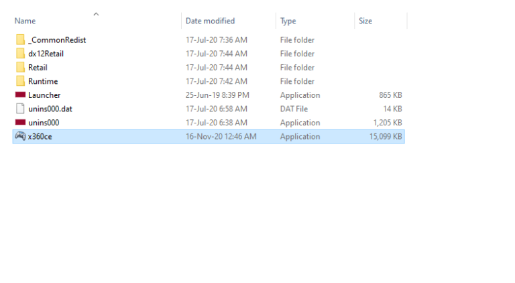Click the Runtime folder icon

(20, 81)
